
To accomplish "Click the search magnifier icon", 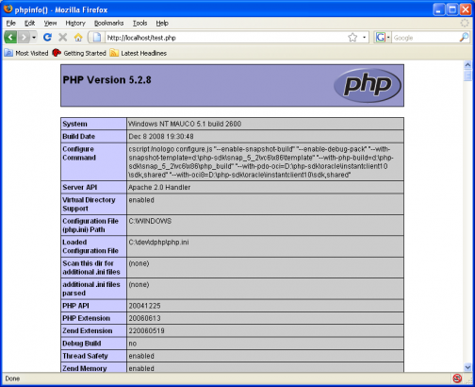I will tap(464, 38).
